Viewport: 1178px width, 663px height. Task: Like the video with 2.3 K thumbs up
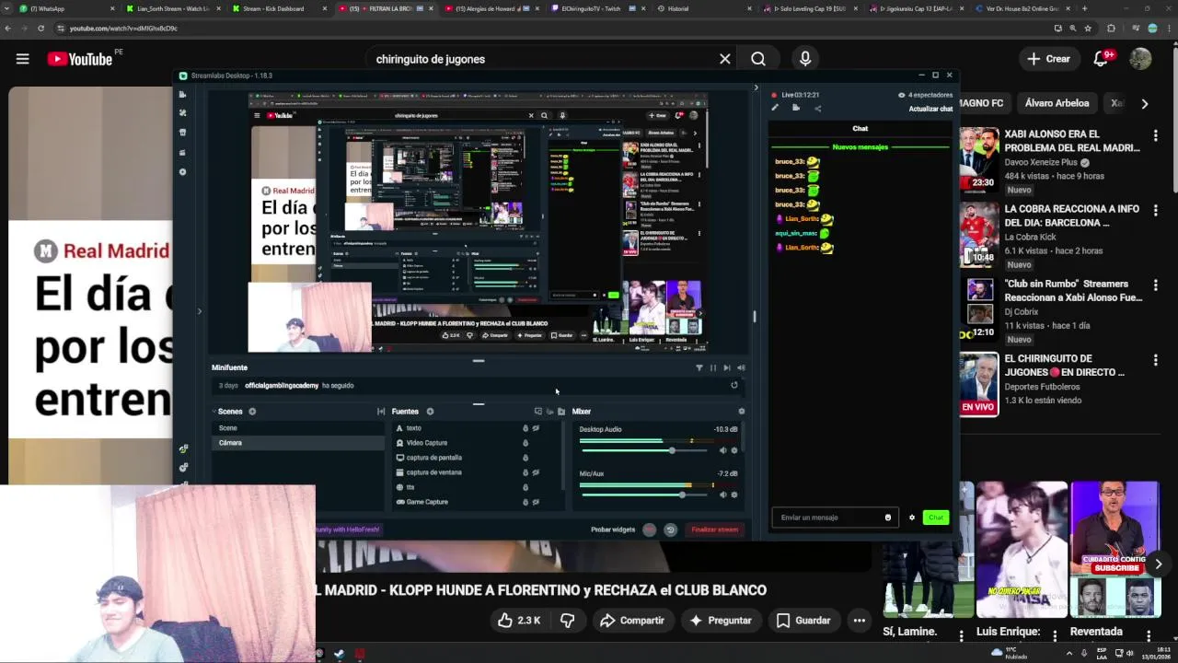[x=518, y=621]
